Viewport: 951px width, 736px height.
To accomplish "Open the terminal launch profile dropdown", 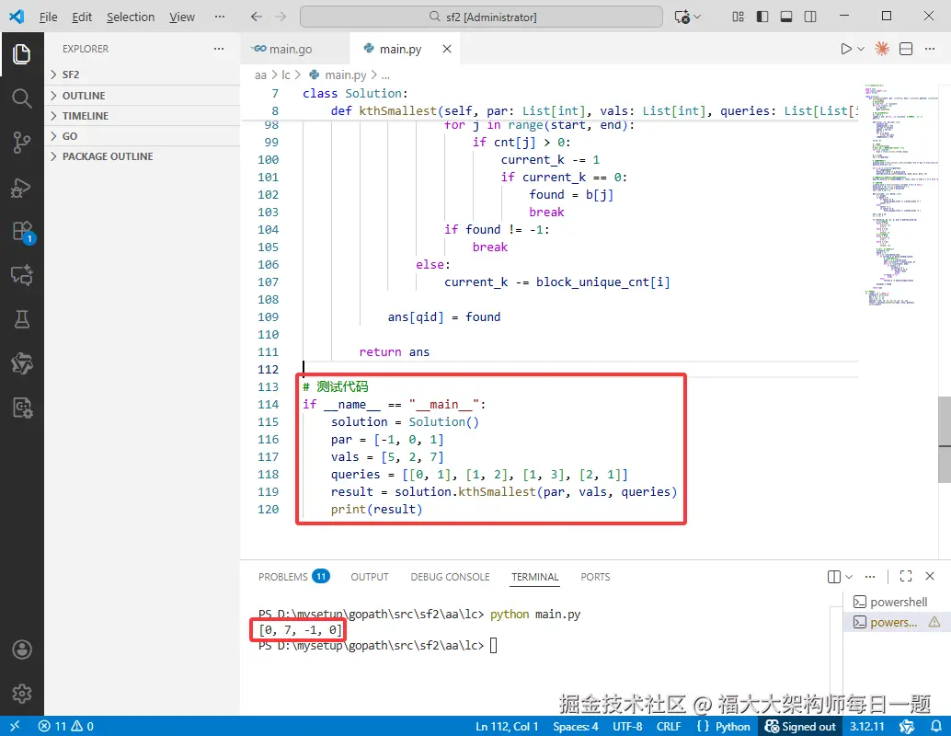I will [849, 577].
